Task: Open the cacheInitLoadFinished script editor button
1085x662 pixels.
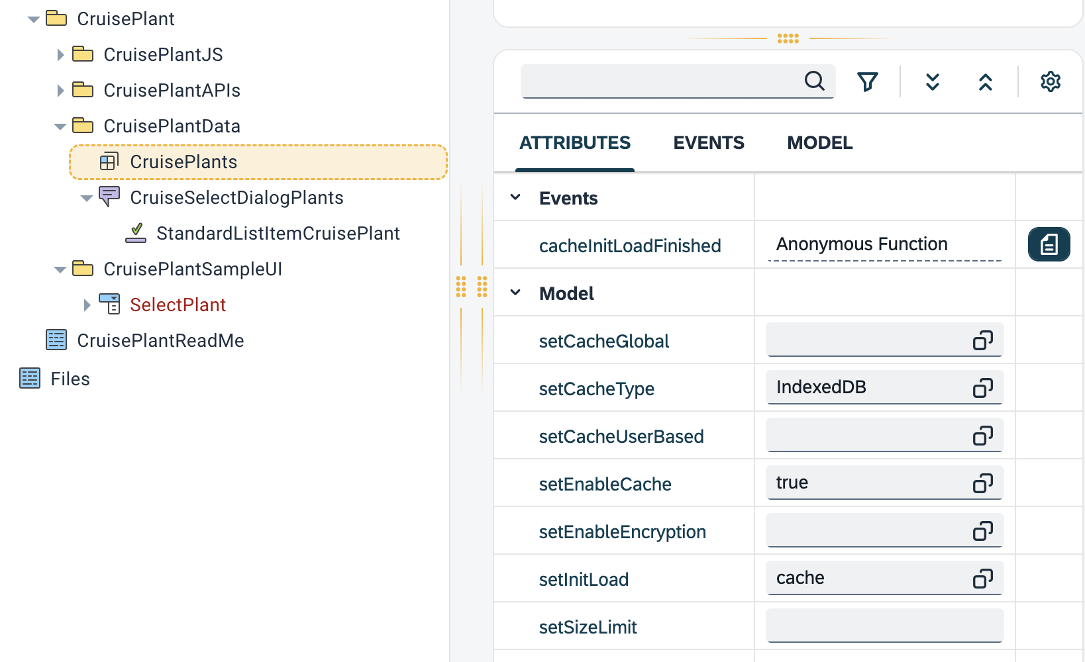Action: [1049, 244]
